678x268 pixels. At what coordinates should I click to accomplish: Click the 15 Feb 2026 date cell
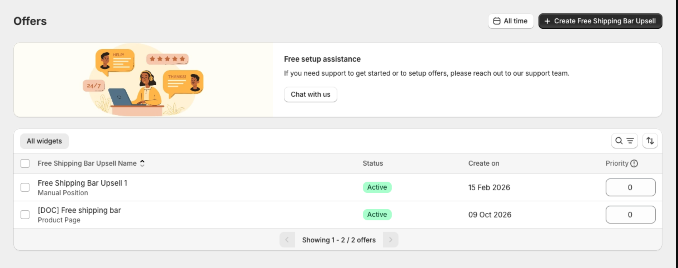coord(489,187)
